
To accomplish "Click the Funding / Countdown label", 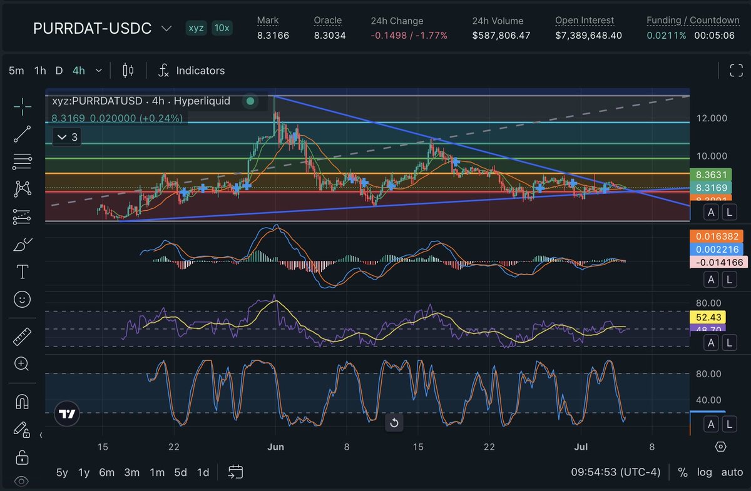I will pos(693,21).
